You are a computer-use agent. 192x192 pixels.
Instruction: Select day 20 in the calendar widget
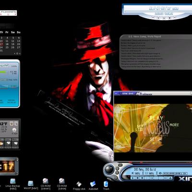19,44
